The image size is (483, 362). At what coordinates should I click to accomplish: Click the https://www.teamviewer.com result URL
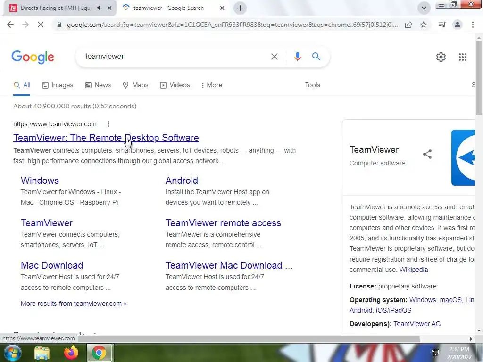point(55,124)
